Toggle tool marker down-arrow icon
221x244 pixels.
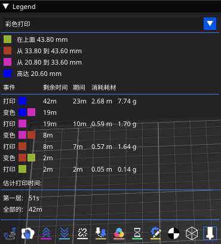click(210, 233)
